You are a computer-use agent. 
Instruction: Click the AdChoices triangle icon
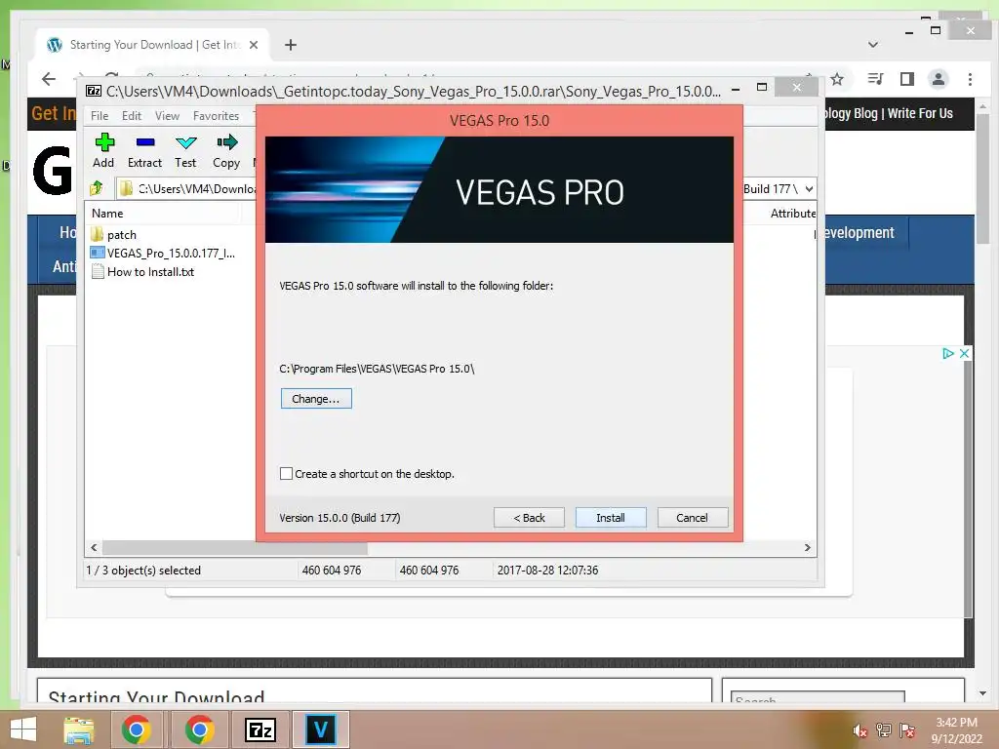948,353
